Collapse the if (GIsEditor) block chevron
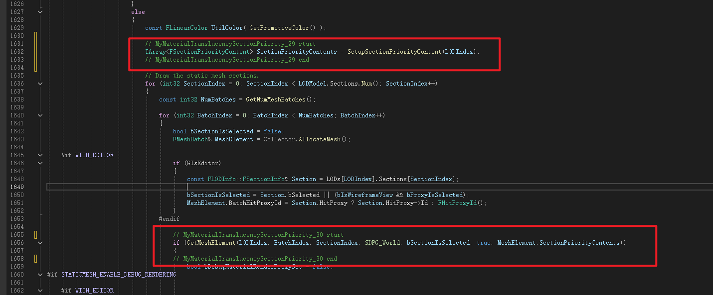713x295 pixels. (40, 163)
